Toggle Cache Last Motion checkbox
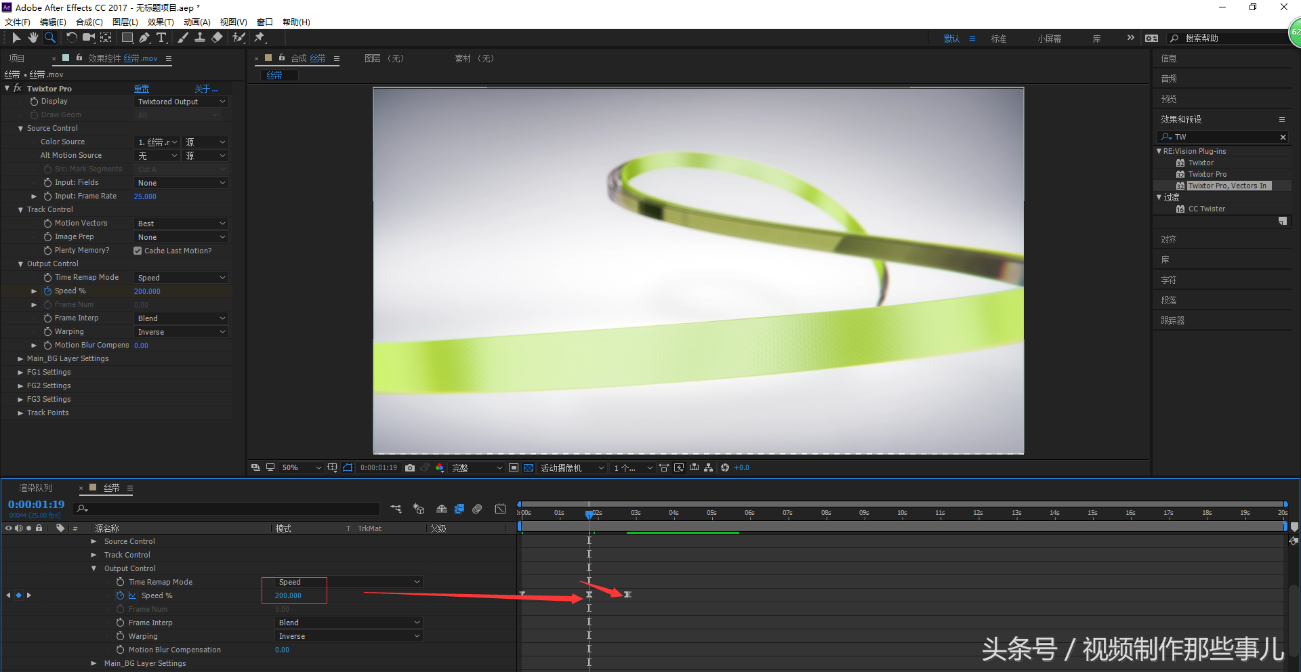The width and height of the screenshot is (1301, 672). pos(138,251)
